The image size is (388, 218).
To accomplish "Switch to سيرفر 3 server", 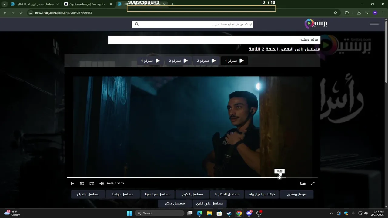I will coord(178,61).
